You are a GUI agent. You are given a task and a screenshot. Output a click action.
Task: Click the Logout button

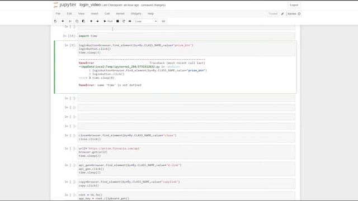[x=294, y=5]
